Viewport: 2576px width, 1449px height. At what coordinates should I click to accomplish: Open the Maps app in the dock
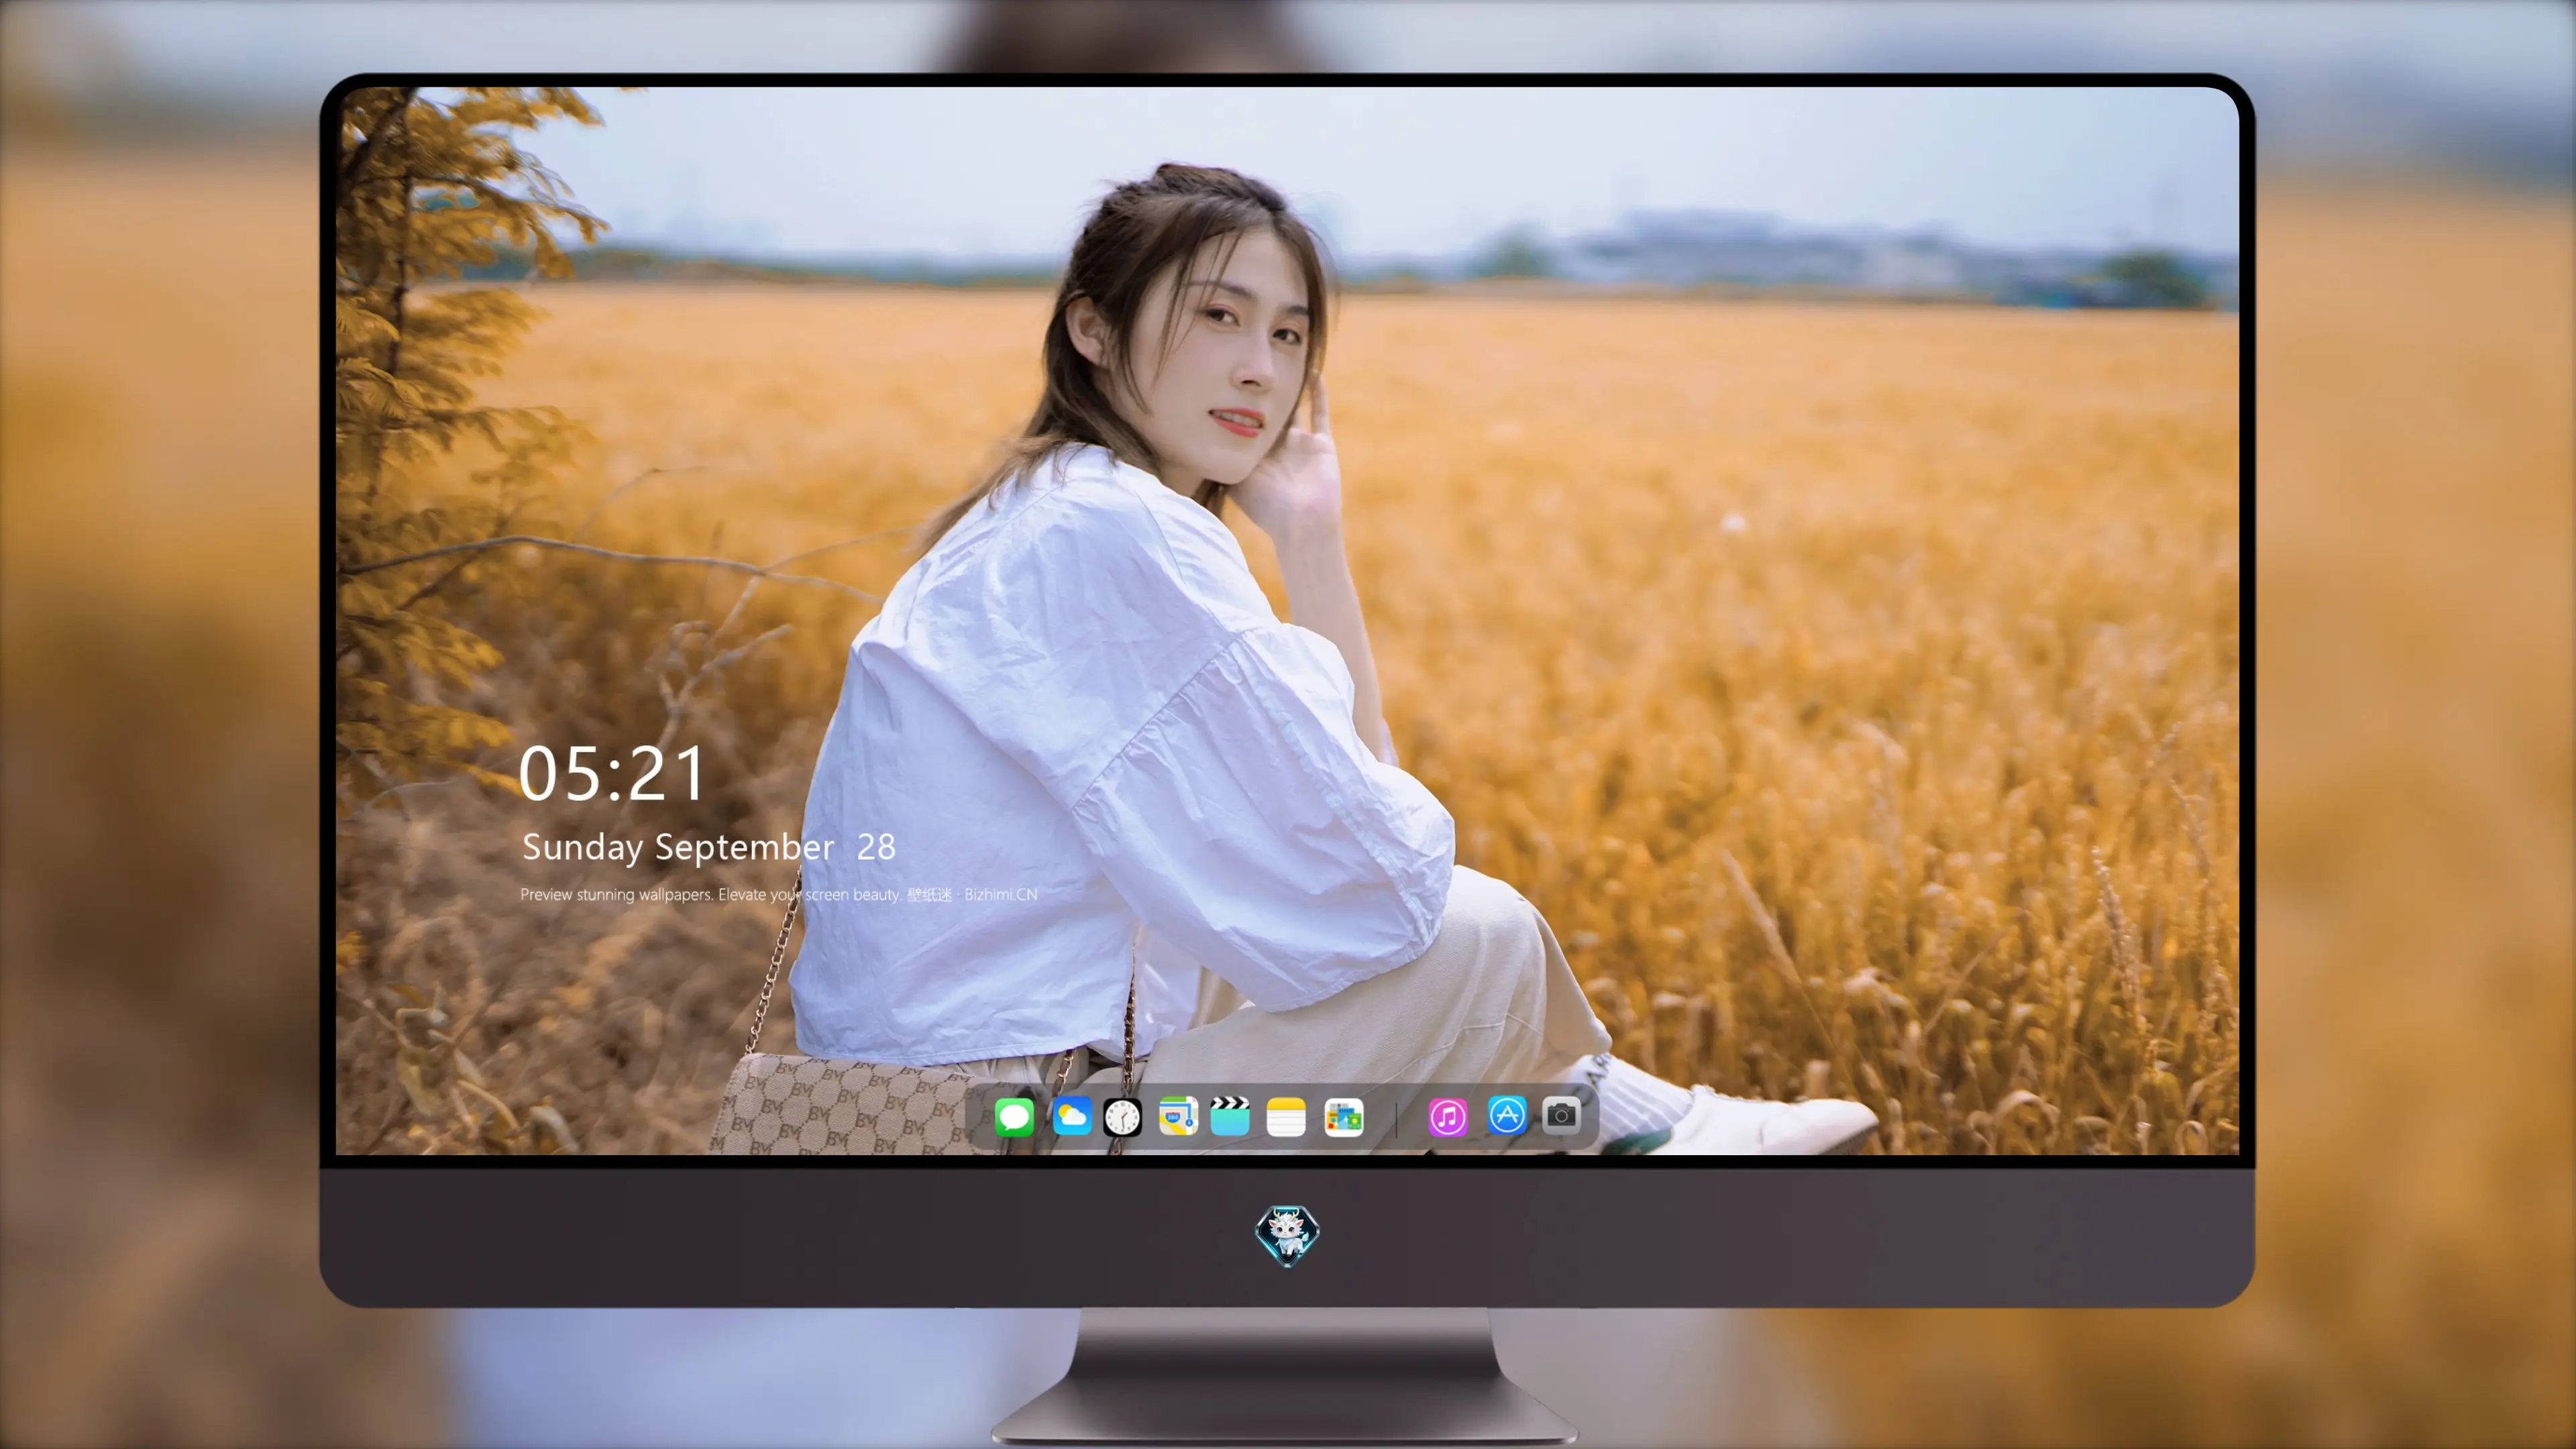[x=1178, y=1116]
